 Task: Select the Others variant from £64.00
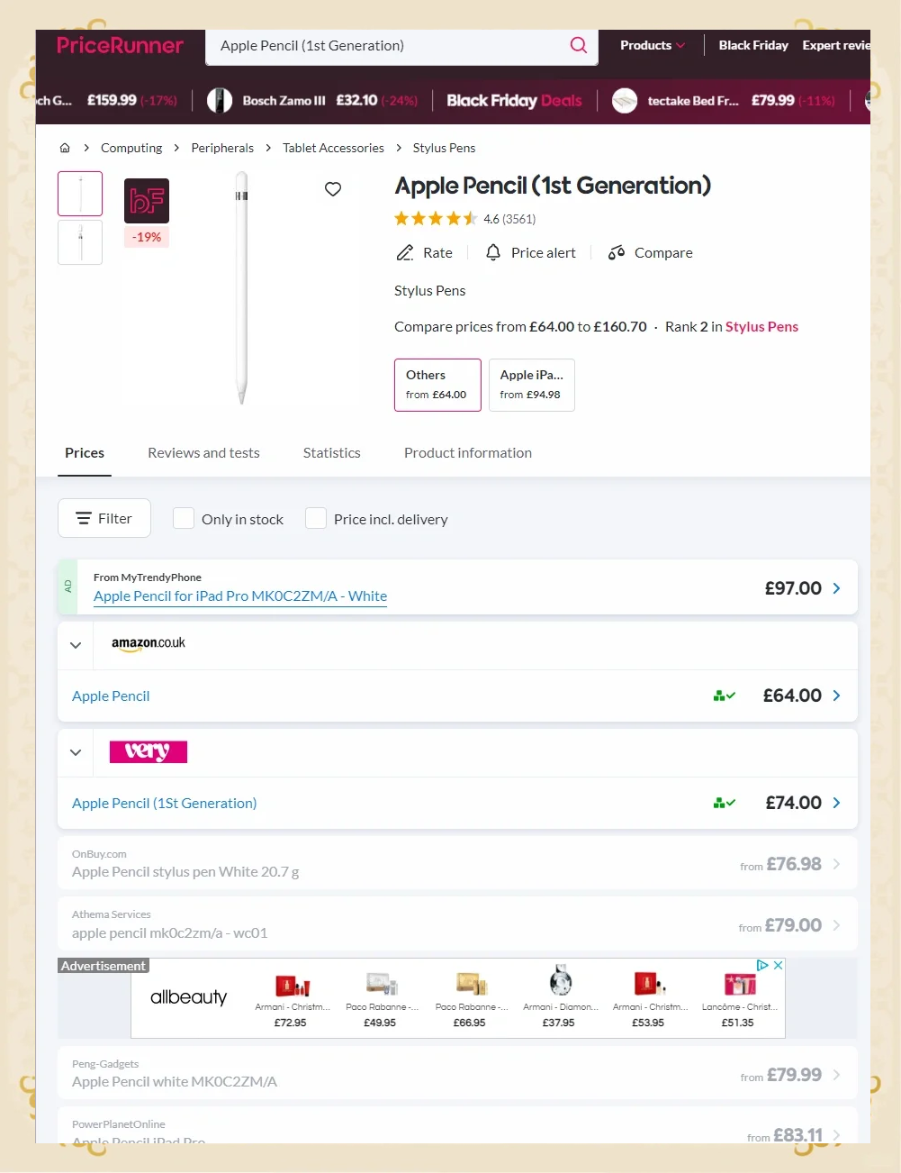click(437, 385)
